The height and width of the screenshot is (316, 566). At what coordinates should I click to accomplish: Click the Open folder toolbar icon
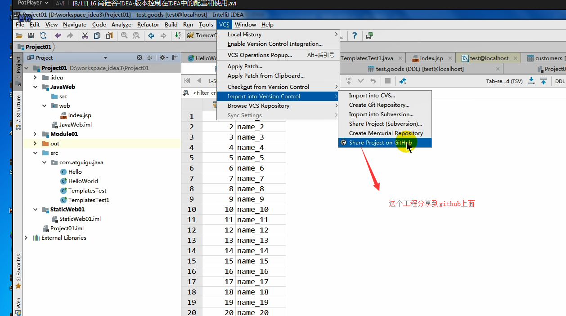click(19, 35)
